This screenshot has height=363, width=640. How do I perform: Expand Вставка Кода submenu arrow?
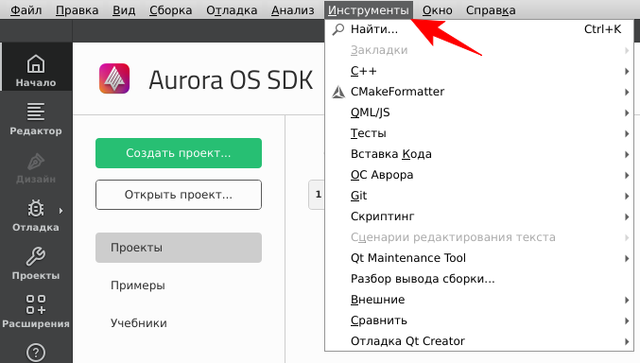coord(627,155)
